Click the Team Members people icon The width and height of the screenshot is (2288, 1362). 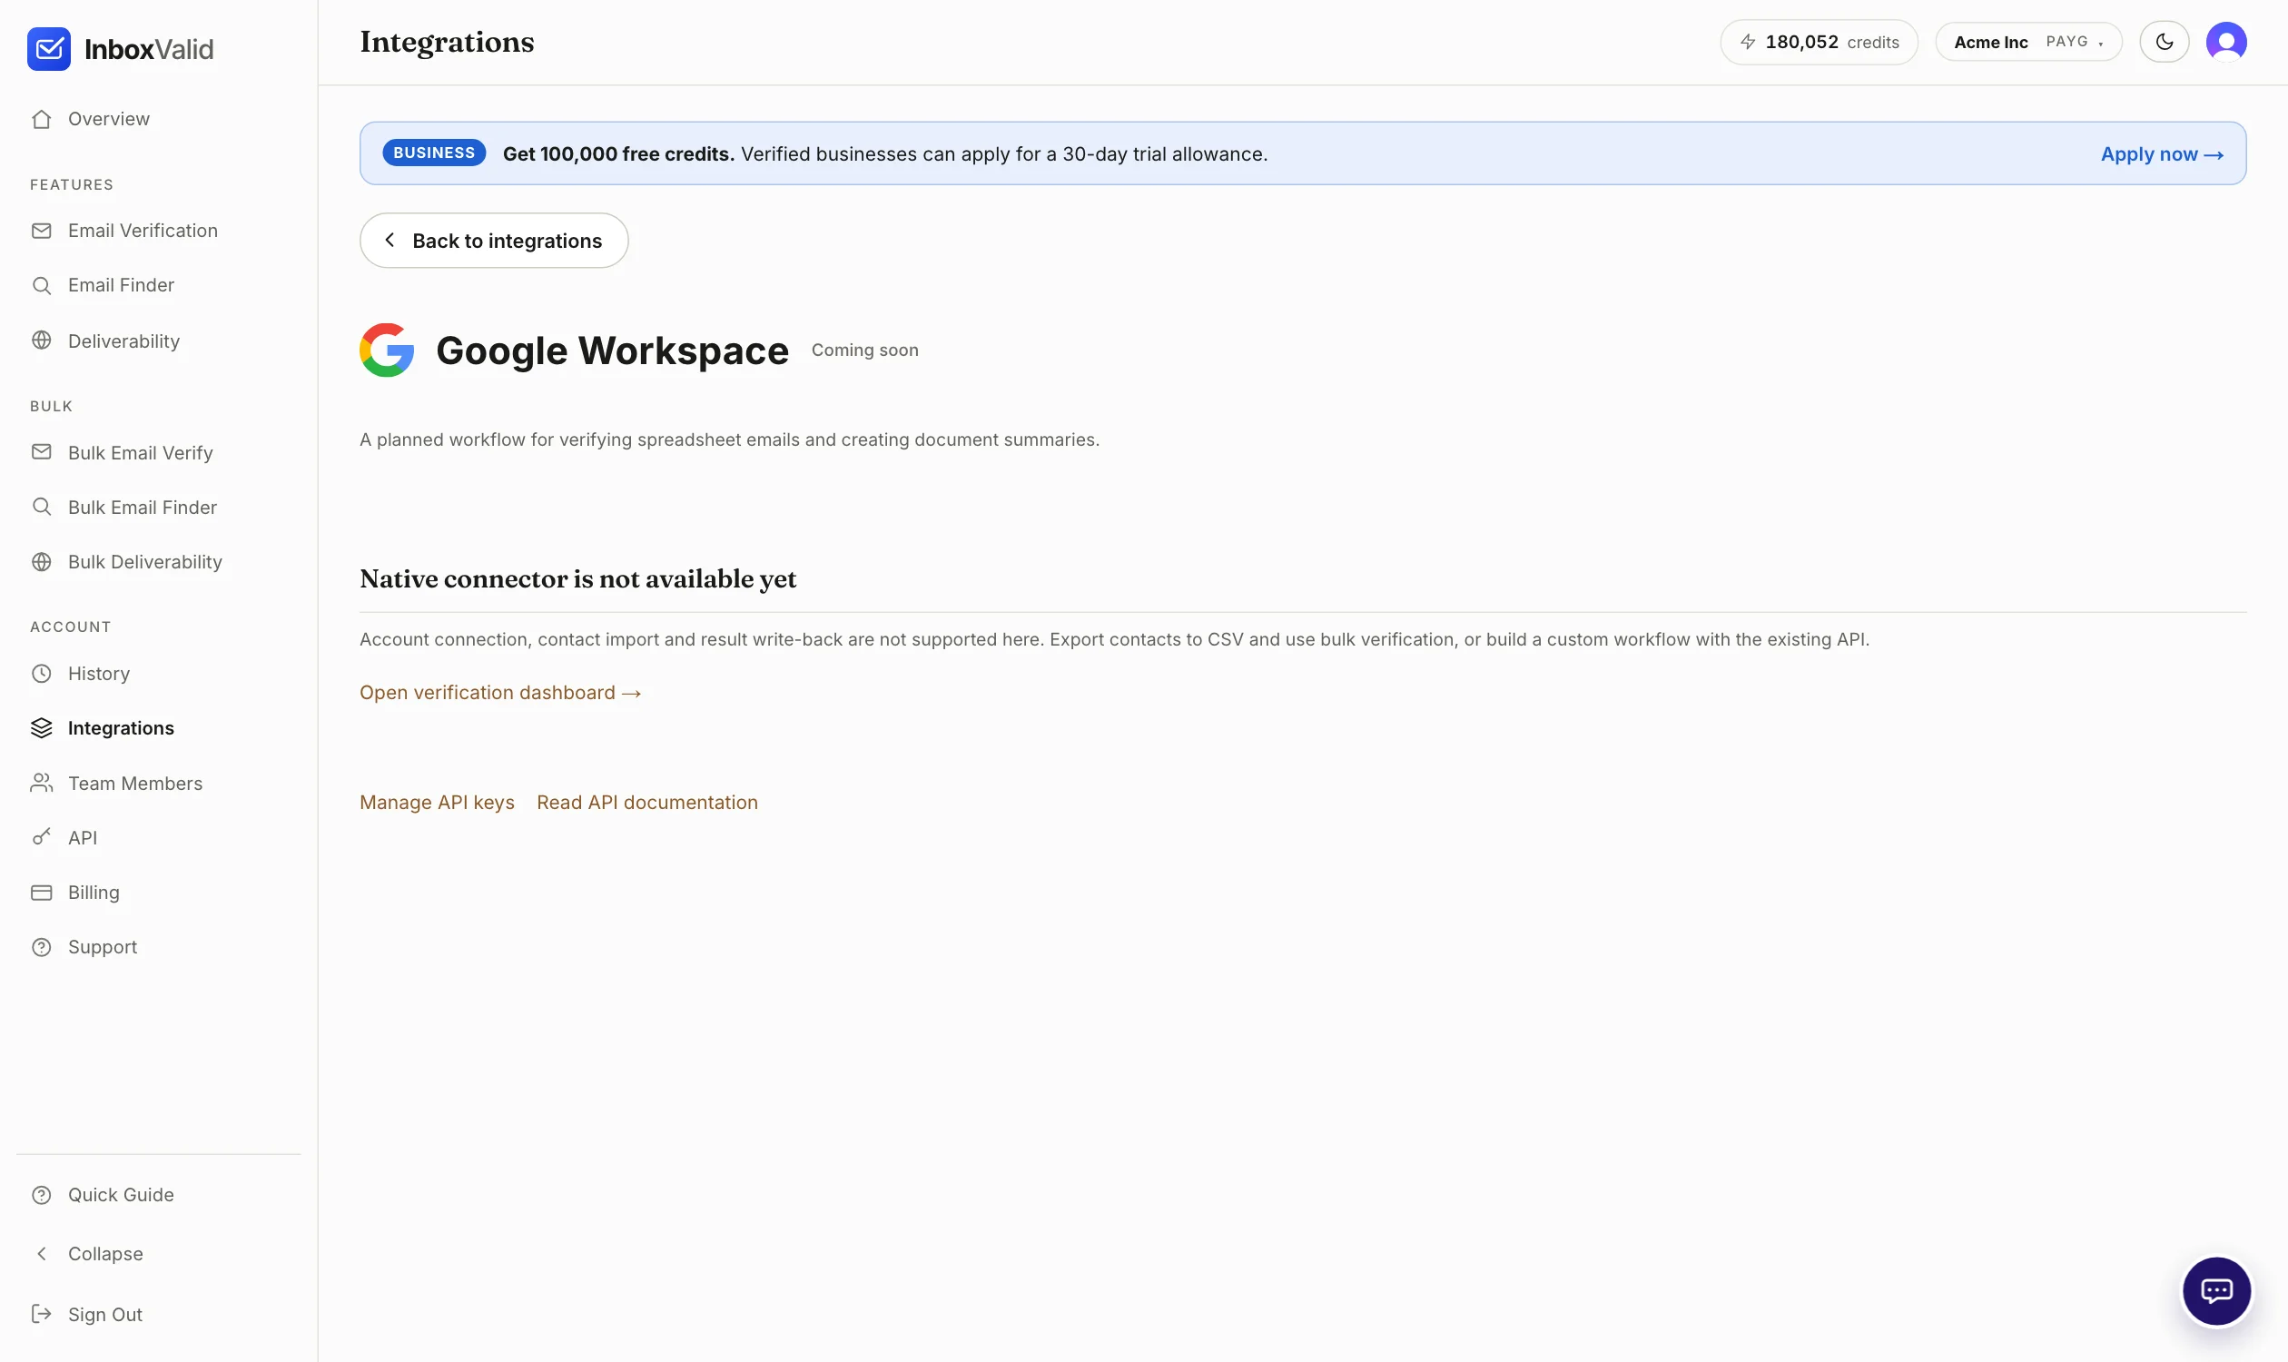click(41, 783)
